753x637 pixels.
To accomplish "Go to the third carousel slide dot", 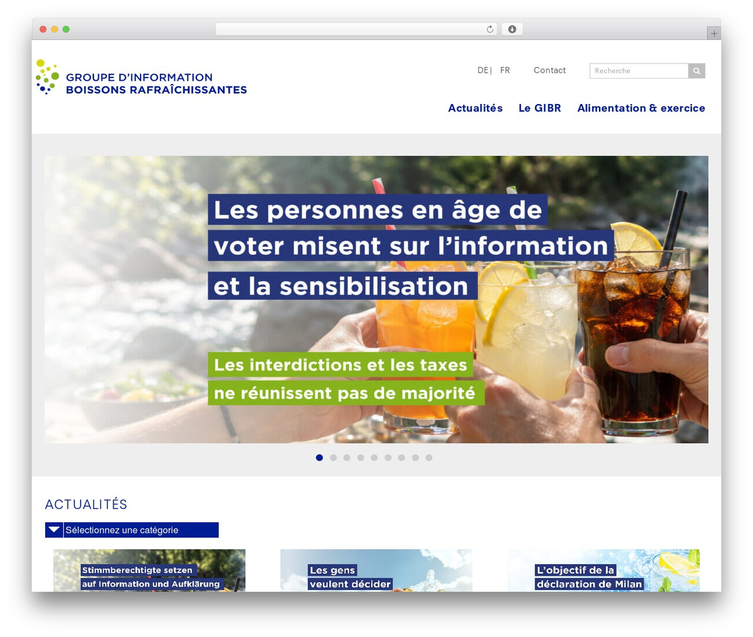I will (347, 458).
